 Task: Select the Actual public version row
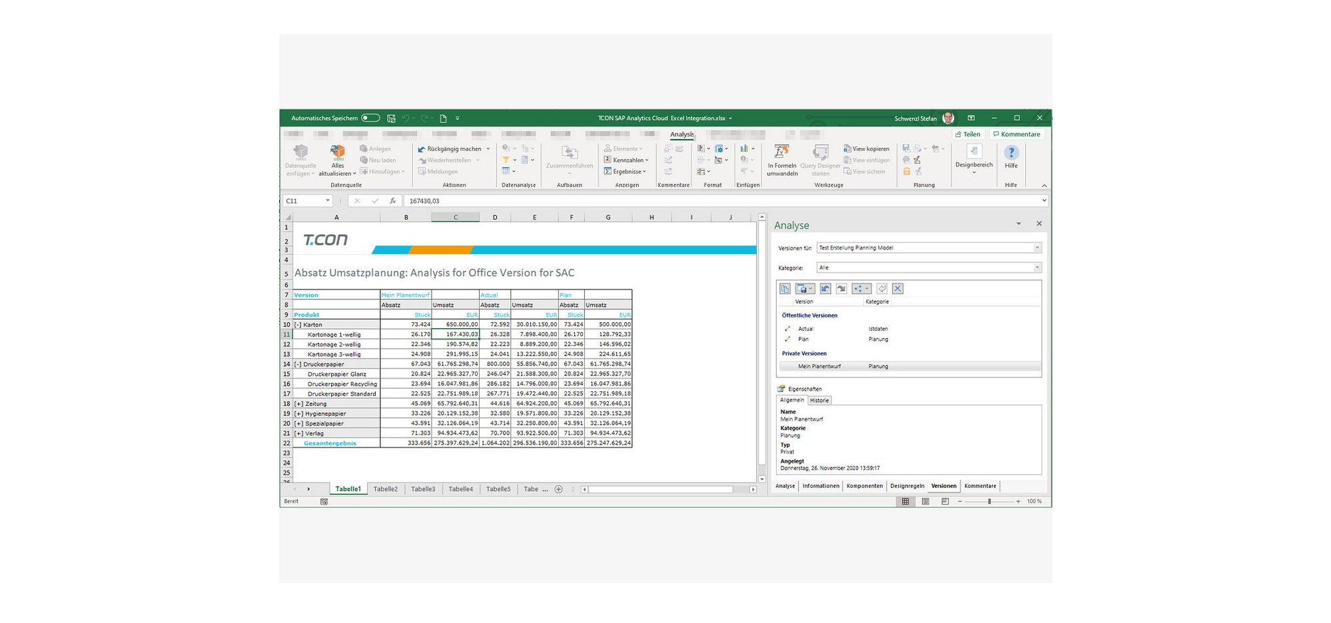[x=911, y=329]
